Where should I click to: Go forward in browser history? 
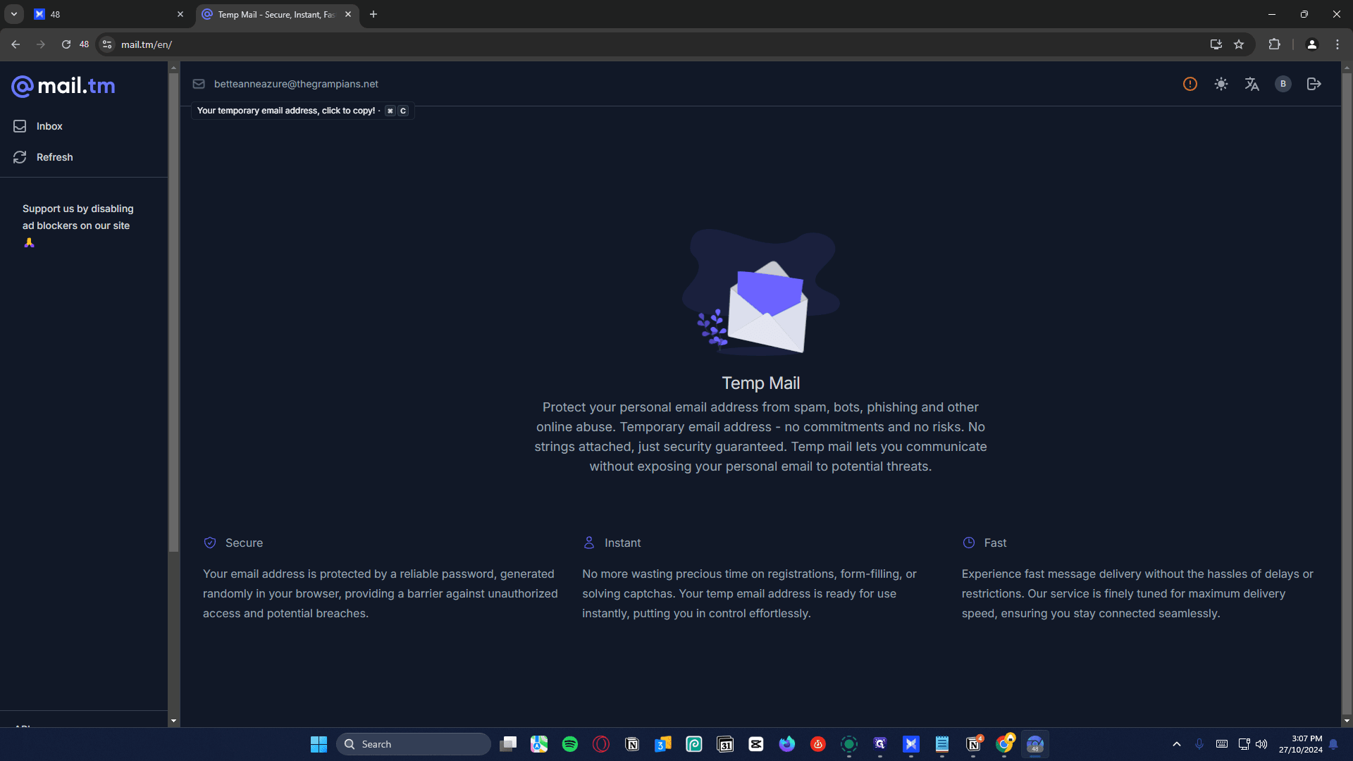tap(41, 44)
